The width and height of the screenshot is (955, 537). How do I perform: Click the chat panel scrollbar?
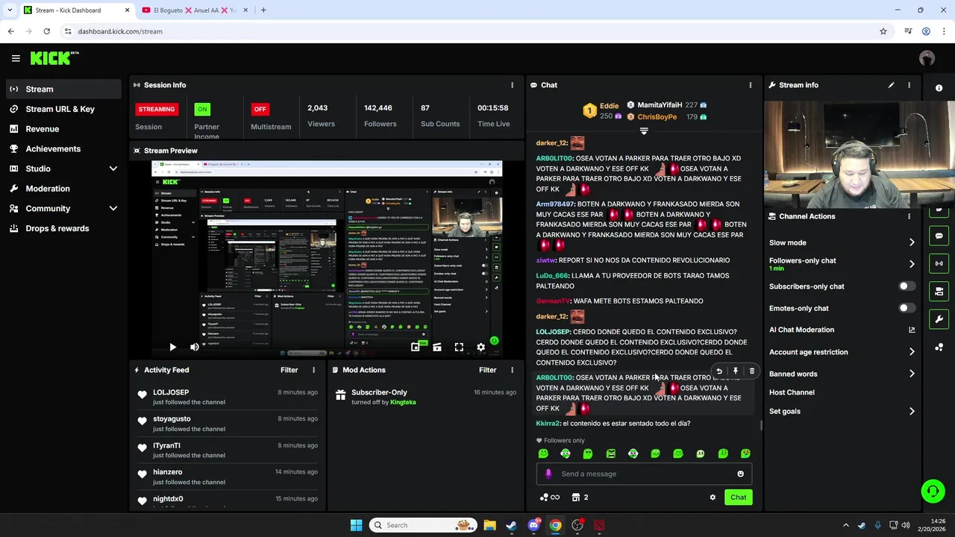[x=760, y=426]
